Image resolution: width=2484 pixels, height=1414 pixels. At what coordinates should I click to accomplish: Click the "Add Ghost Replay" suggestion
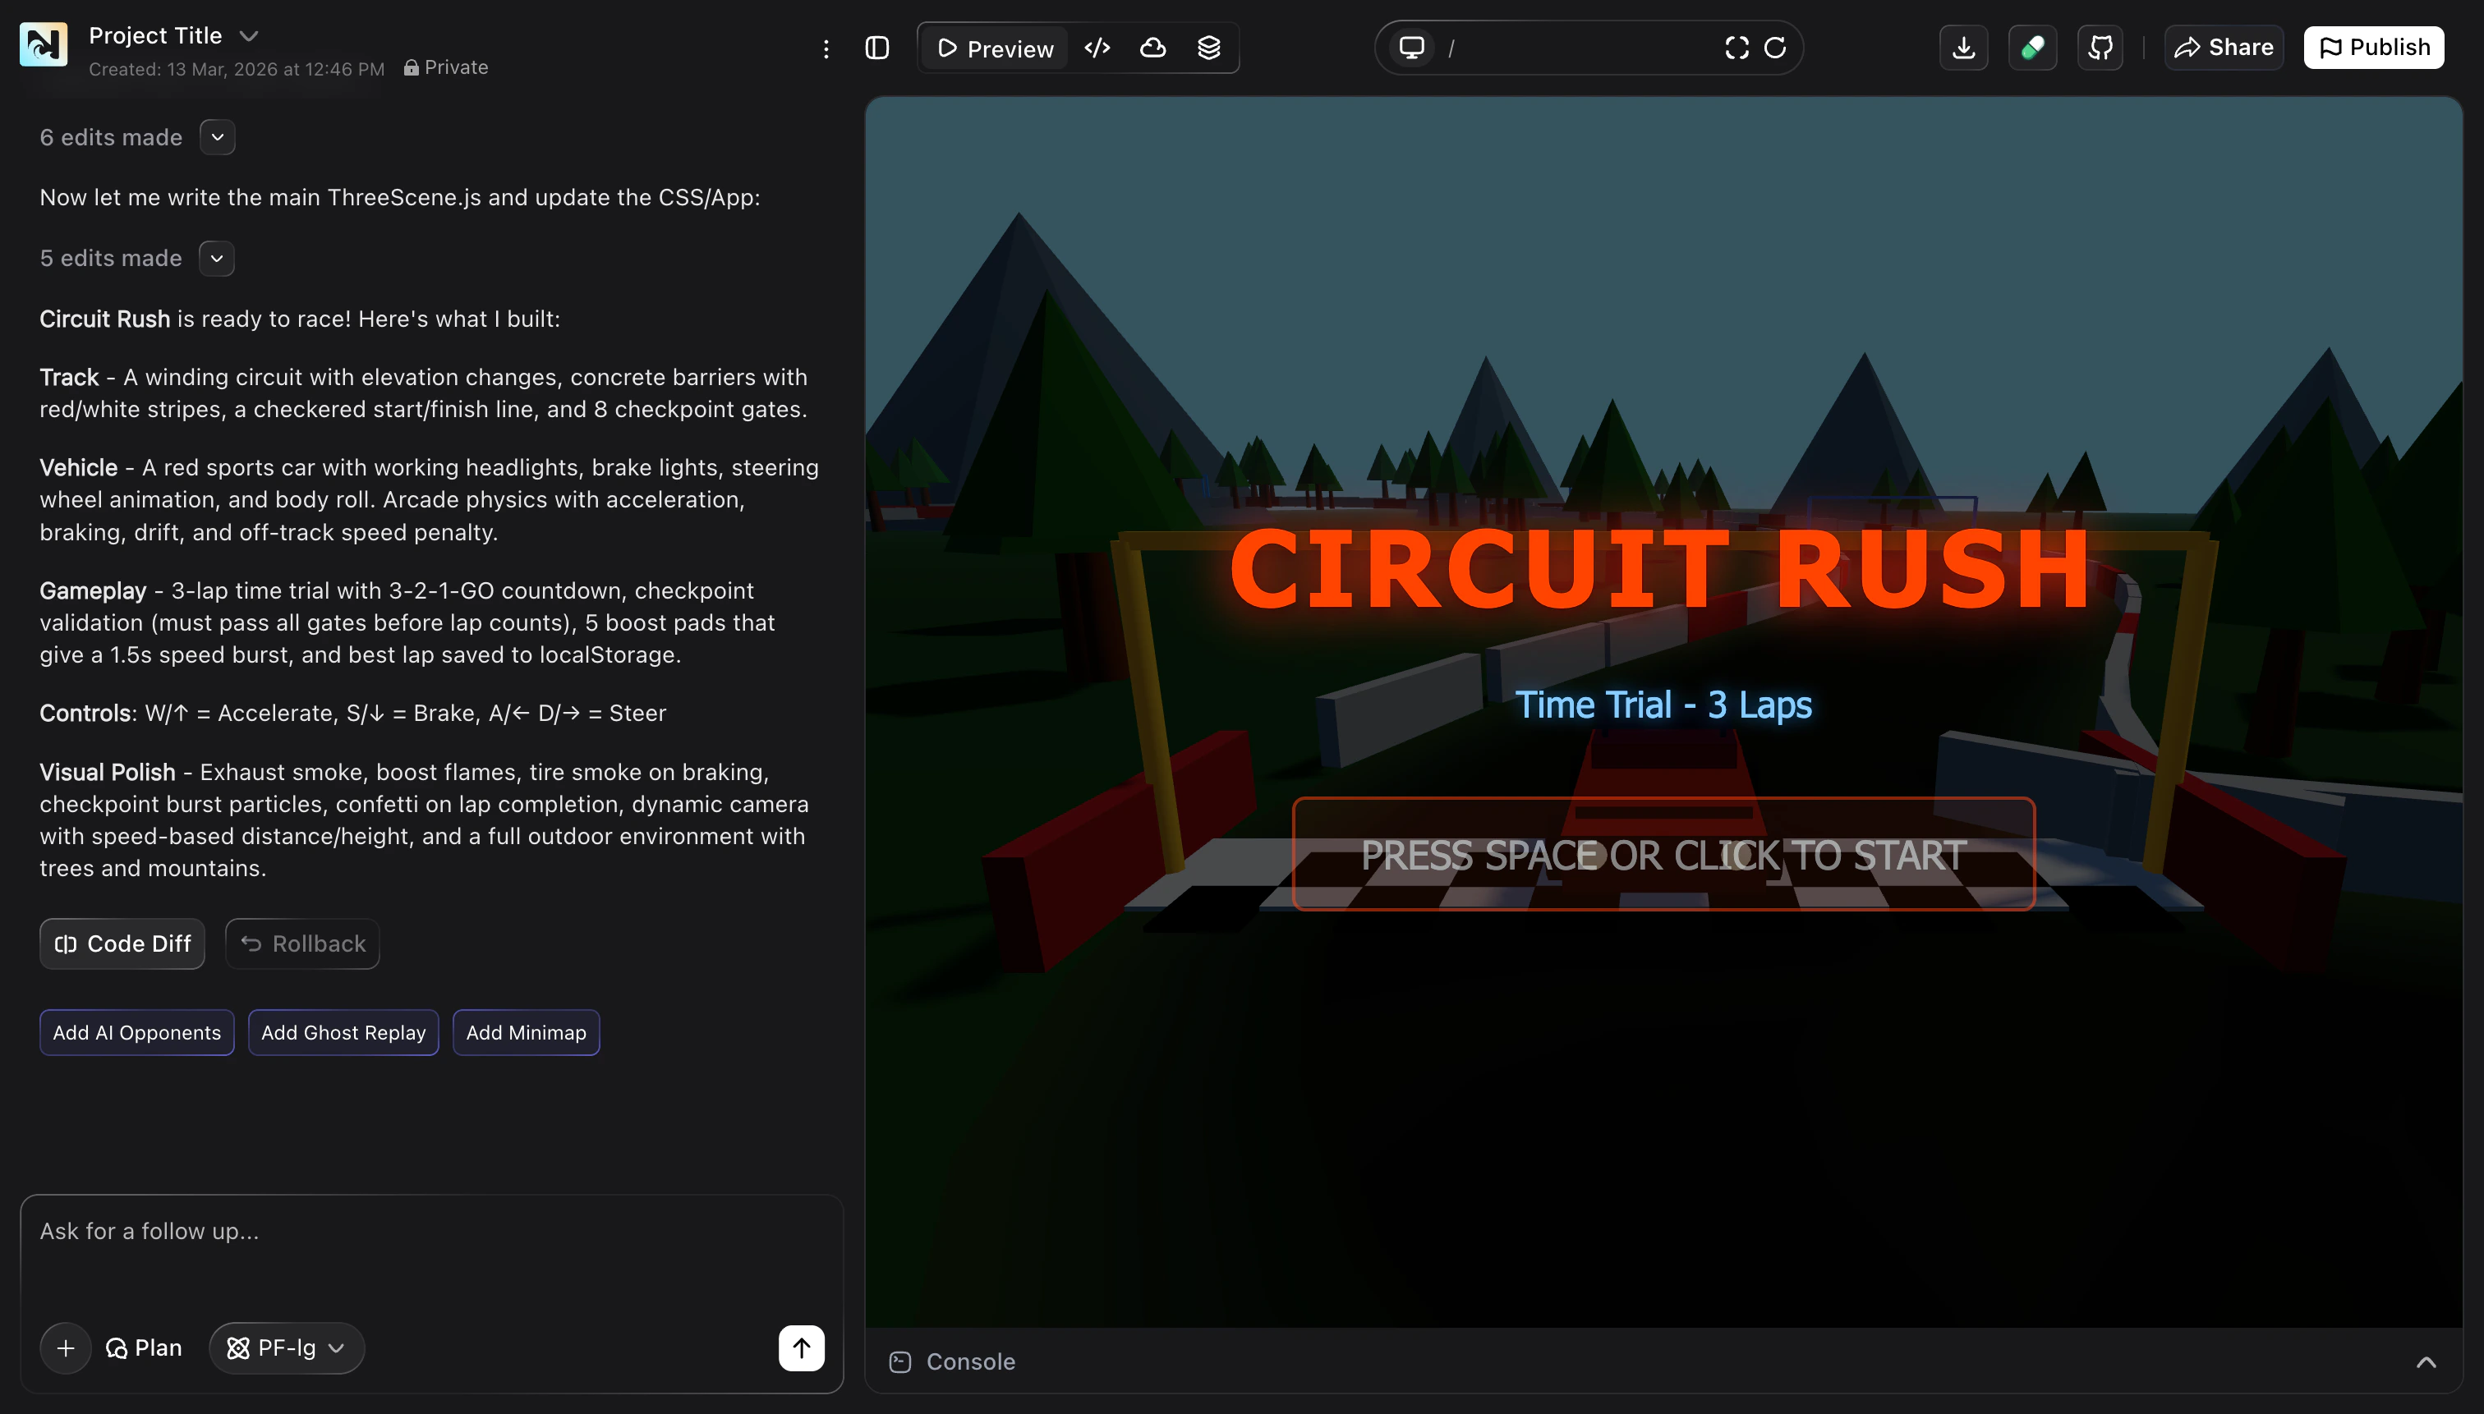coord(343,1032)
